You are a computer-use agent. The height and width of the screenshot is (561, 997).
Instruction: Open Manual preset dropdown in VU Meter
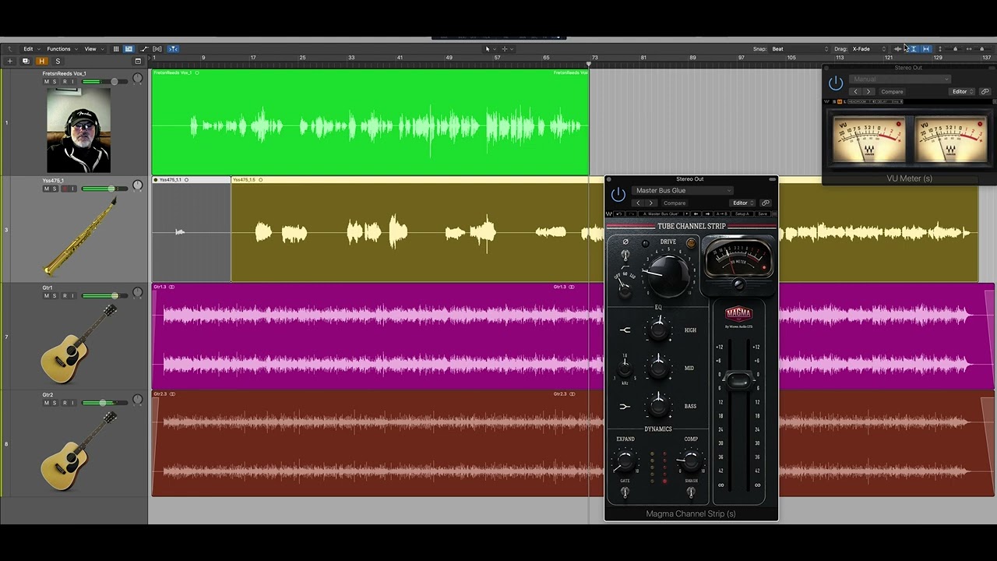coord(900,79)
